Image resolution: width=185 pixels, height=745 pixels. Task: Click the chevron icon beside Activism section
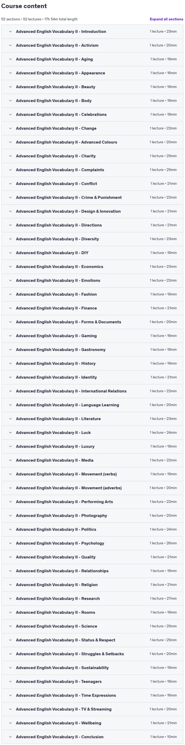click(x=10, y=45)
